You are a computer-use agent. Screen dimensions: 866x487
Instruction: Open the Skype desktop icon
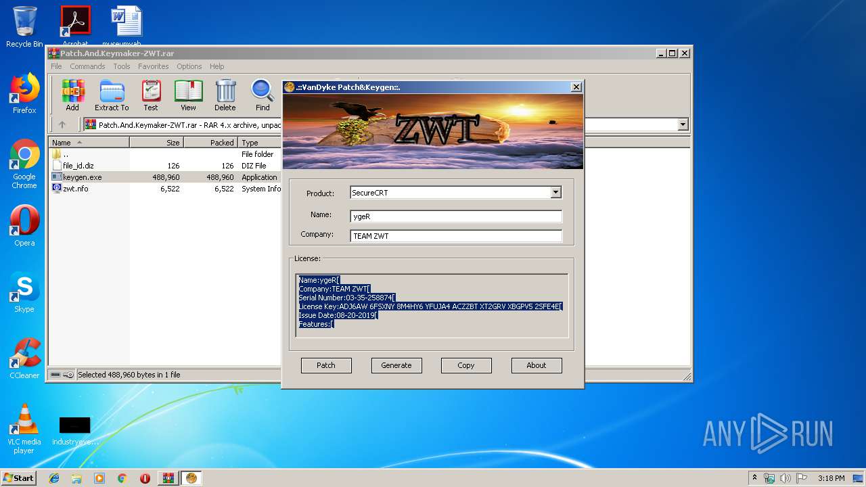tap(24, 292)
